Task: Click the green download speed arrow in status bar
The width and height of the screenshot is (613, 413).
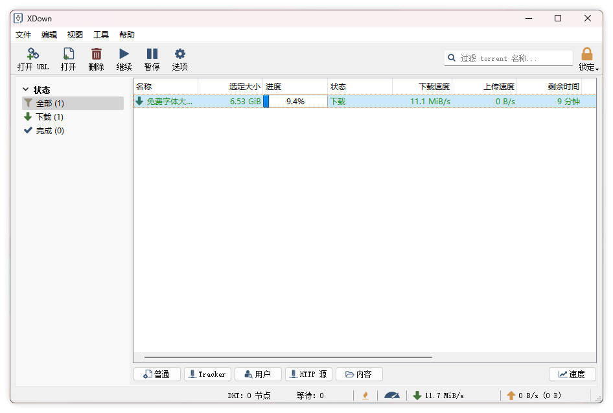Action: pyautogui.click(x=417, y=396)
